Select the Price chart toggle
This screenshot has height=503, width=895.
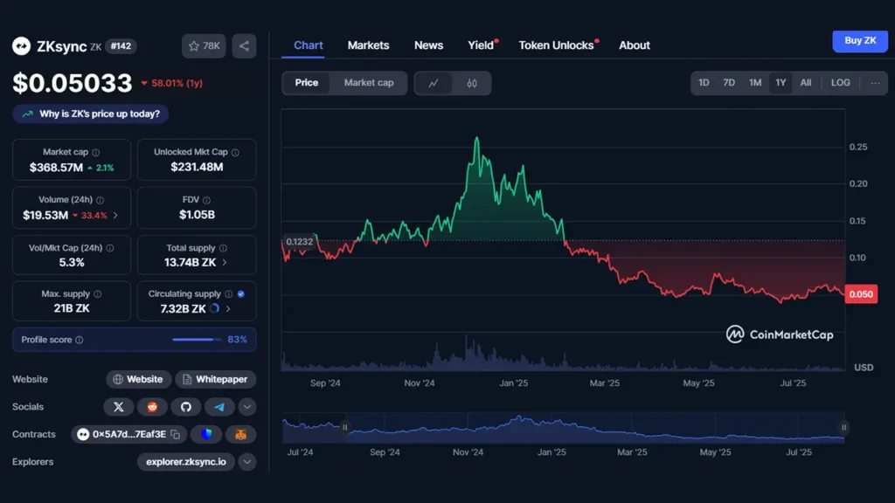point(307,83)
